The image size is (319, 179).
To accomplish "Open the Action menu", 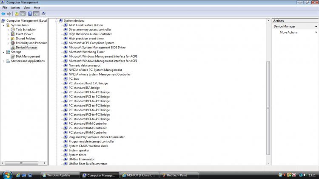I will click(x=15, y=8).
